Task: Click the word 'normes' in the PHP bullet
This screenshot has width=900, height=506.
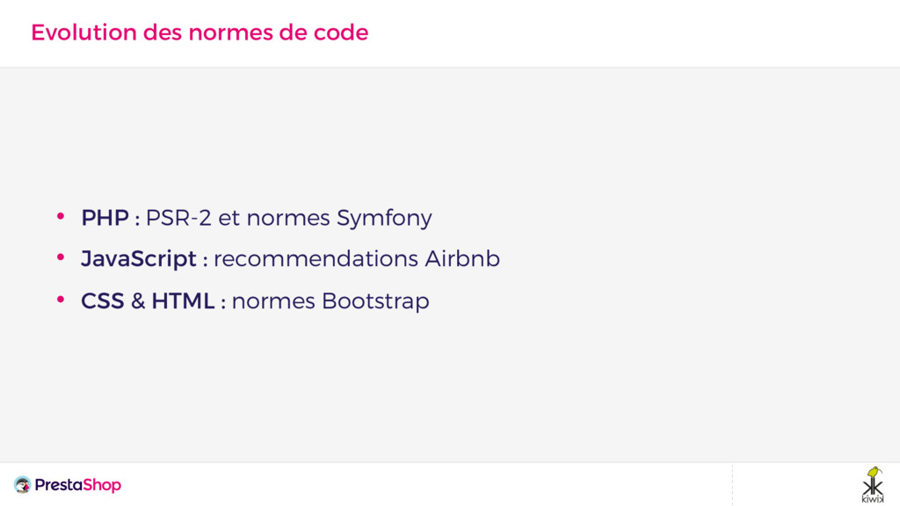Action: 287,217
